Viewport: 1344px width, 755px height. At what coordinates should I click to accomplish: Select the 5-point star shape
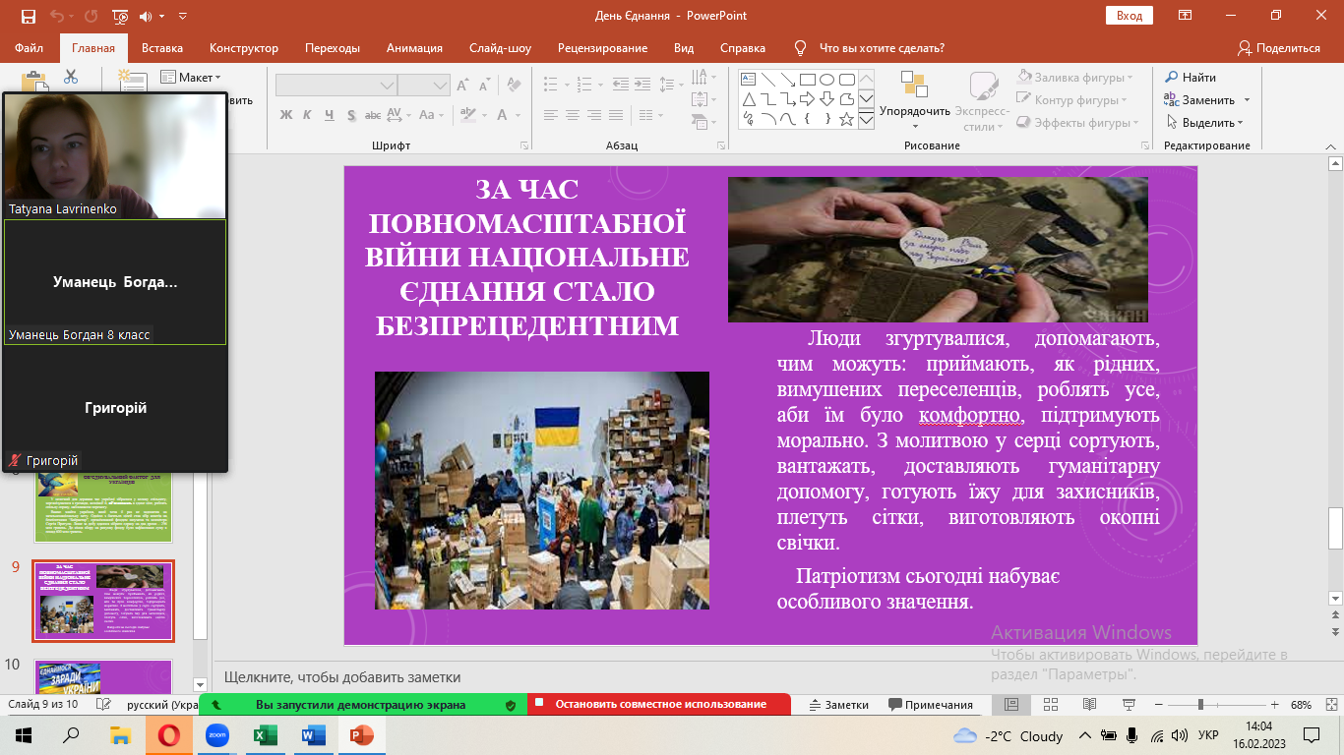point(847,119)
